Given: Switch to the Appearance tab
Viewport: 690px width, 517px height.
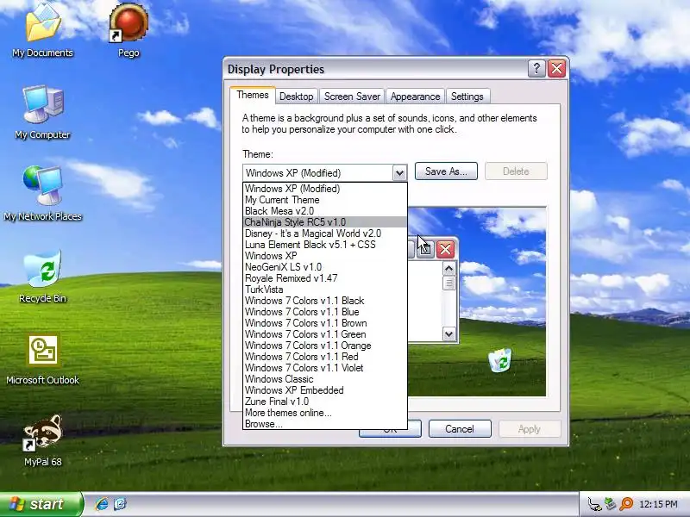Looking at the screenshot, I should click(415, 97).
